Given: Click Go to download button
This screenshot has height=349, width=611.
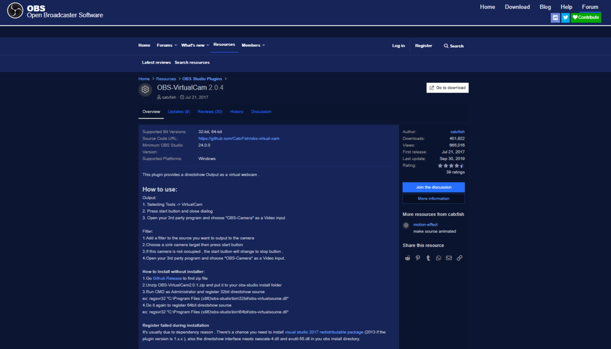Looking at the screenshot, I should (x=448, y=87).
